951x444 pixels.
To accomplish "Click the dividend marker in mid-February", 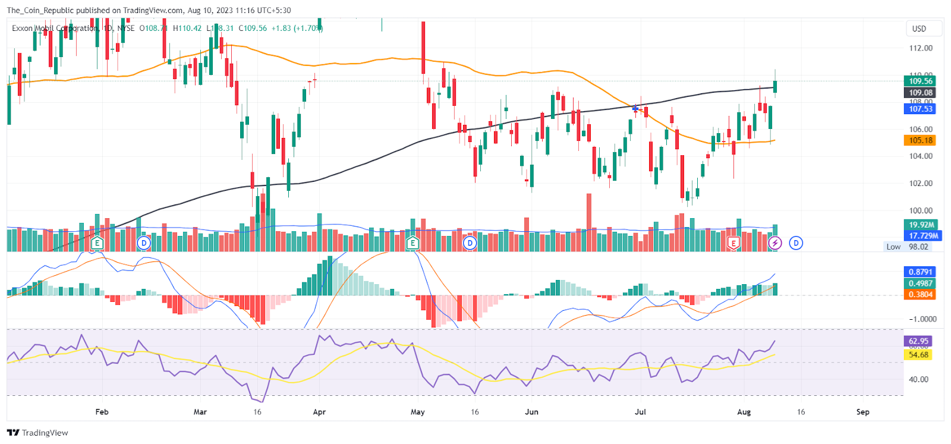I will 143,243.
